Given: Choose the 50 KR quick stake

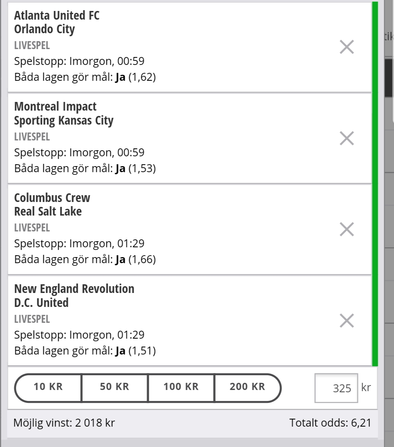Looking at the screenshot, I should [x=114, y=388].
